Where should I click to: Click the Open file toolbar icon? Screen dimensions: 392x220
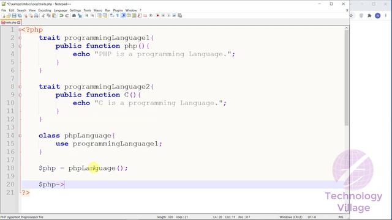tap(9, 15)
